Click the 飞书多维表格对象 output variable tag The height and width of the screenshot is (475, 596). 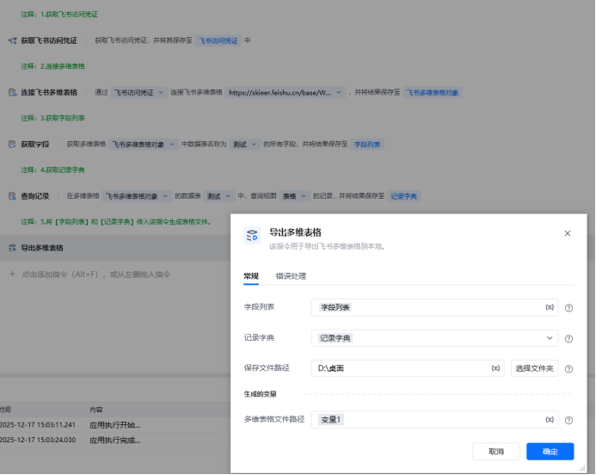tap(433, 92)
